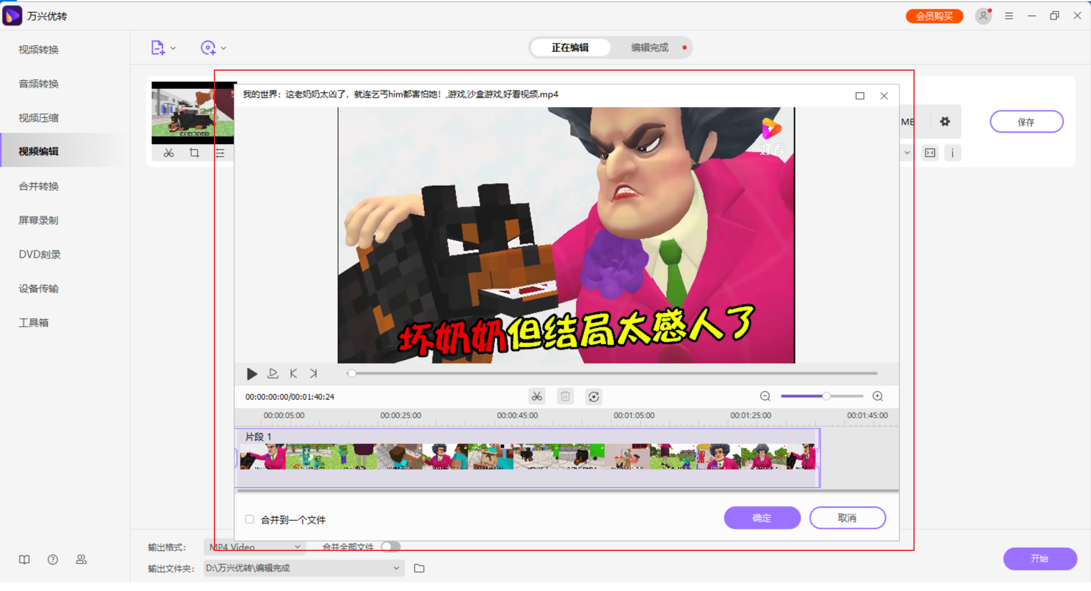Open the output settings gear icon
The width and height of the screenshot is (1091, 591).
945,121
